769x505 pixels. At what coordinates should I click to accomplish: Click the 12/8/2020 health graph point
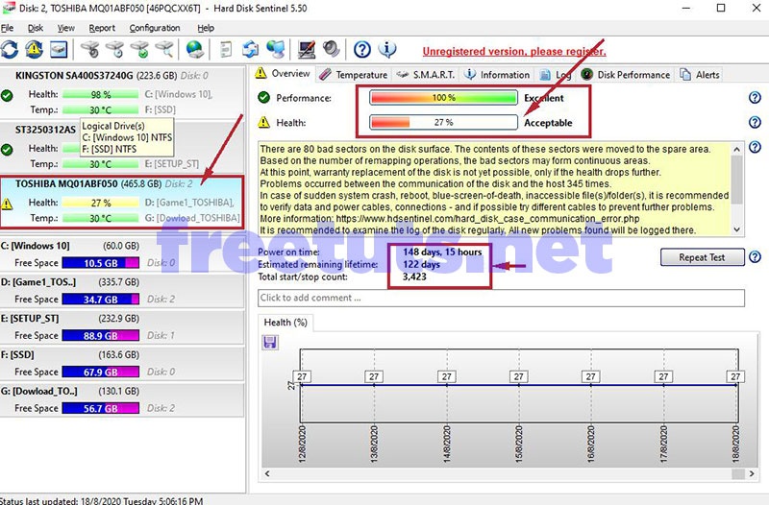pyautogui.click(x=301, y=386)
